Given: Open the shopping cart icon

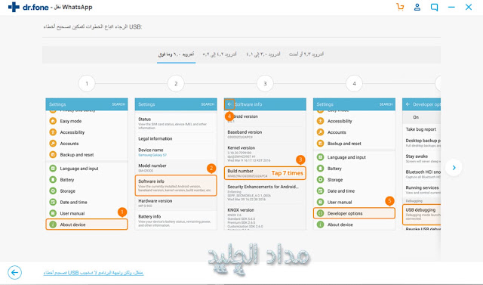Looking at the screenshot, I should click(400, 7).
